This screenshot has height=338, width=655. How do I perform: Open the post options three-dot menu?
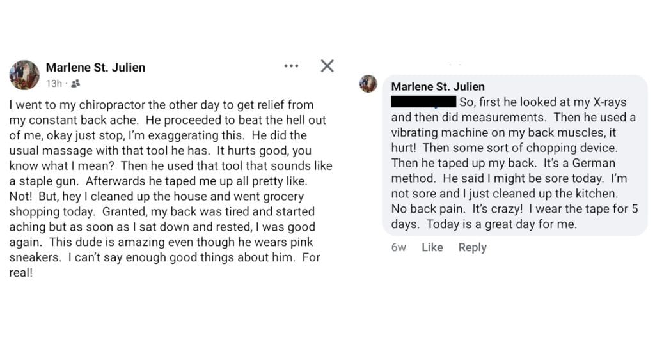pyautogui.click(x=291, y=66)
